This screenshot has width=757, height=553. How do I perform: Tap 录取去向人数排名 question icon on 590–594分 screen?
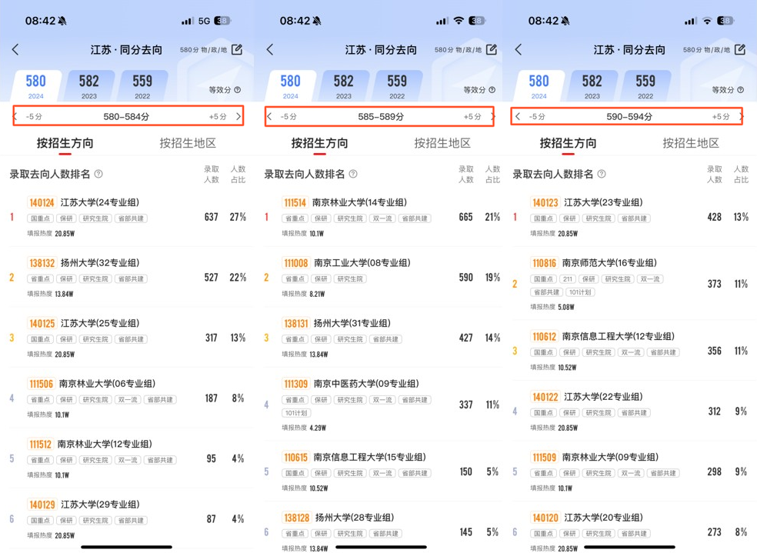click(602, 174)
